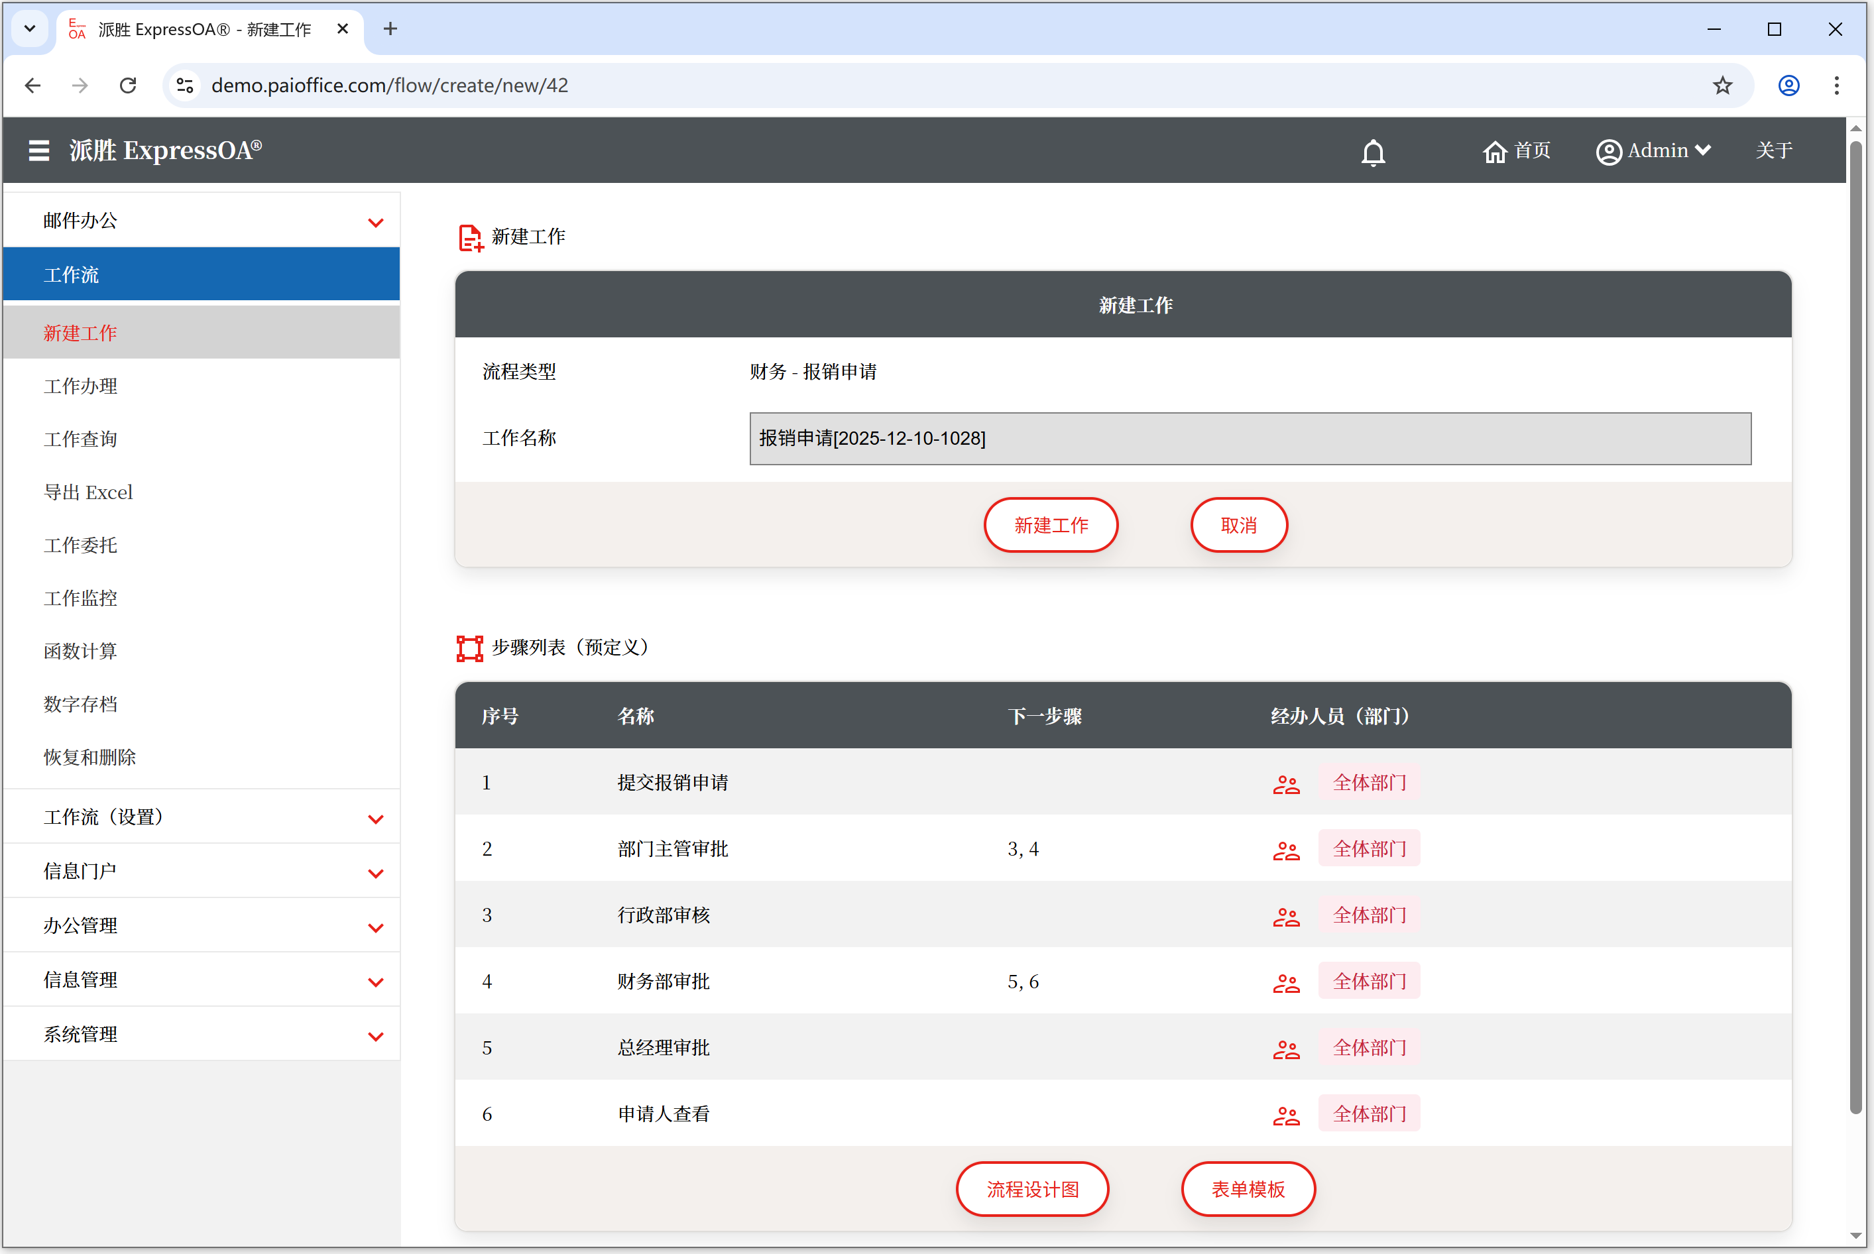Open 工作查询 in the sidebar
Image resolution: width=1874 pixels, height=1254 pixels.
(80, 439)
